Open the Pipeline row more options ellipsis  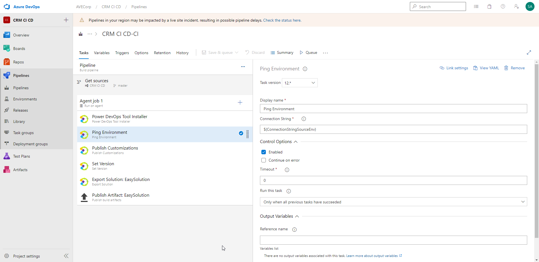tap(243, 67)
